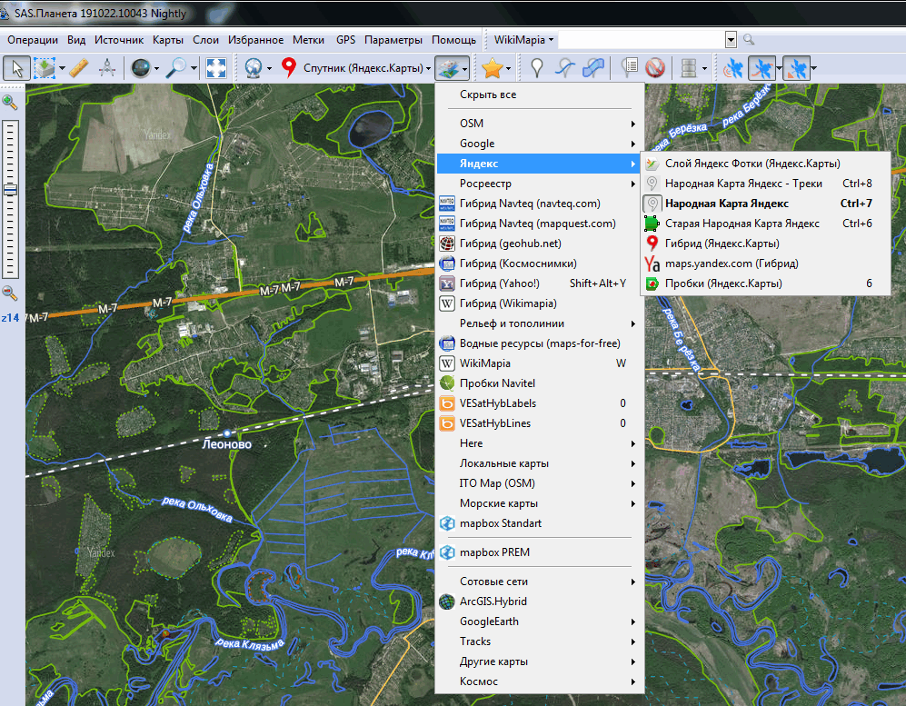Click the yellow star favorites icon
The width and height of the screenshot is (906, 706).
coord(493,68)
